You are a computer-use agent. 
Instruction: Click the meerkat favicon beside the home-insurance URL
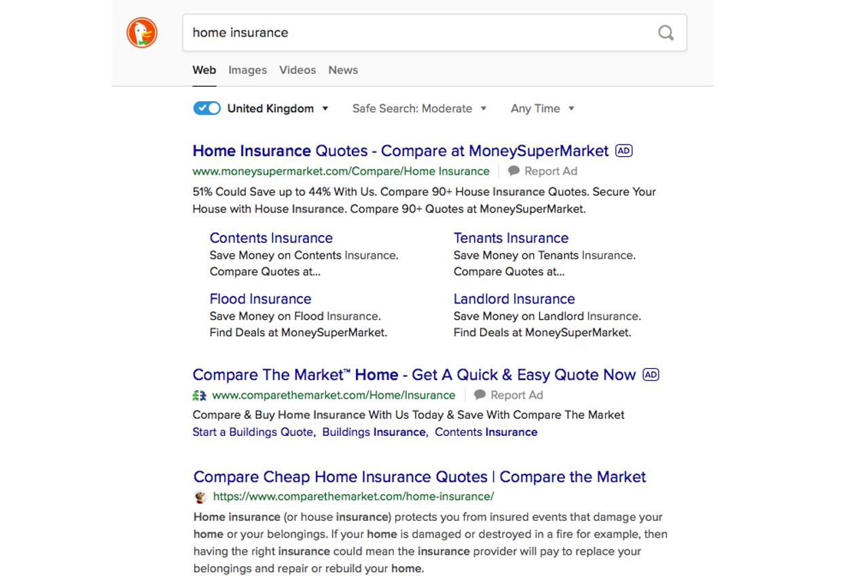coord(200,496)
